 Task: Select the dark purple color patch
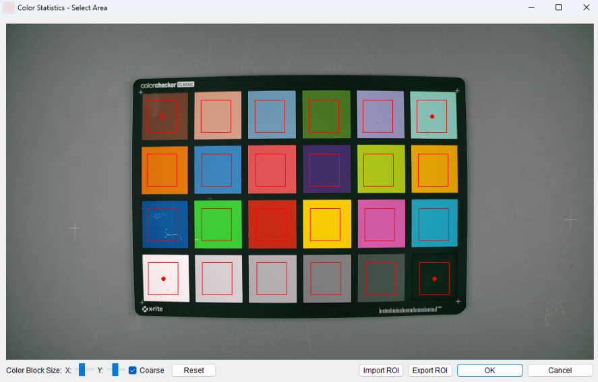coord(326,170)
